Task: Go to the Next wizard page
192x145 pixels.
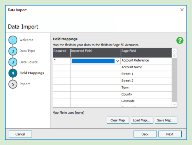Action: point(170,134)
